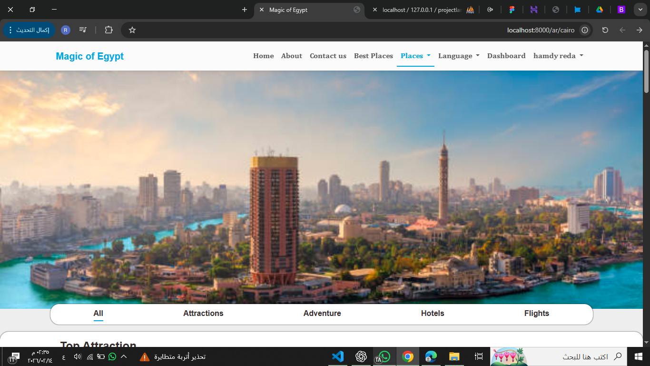Bookmark this page with the star icon

(x=132, y=30)
